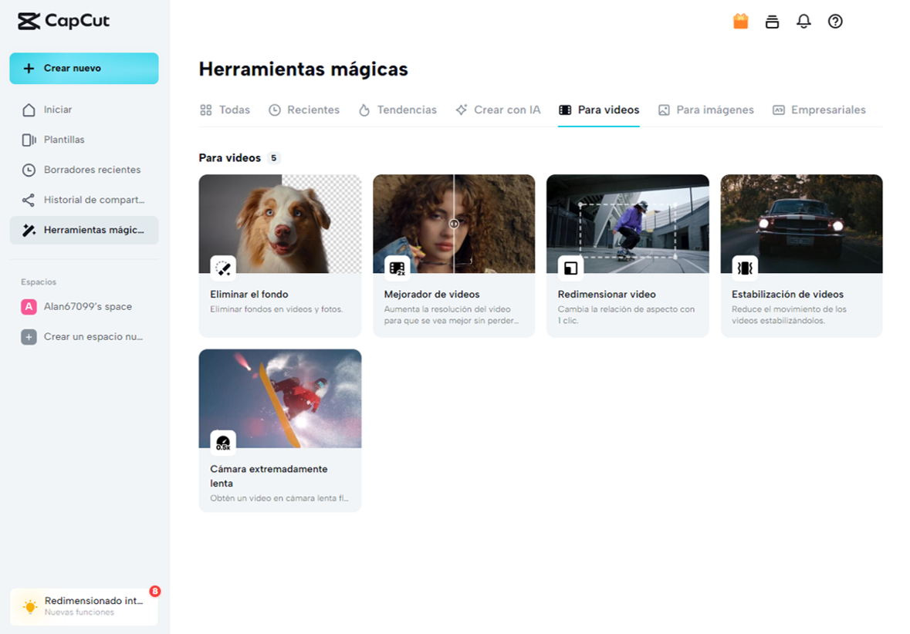
Task: Click description 'Cambia la relación de aspecto con 1 clic.'
Action: (x=626, y=315)
